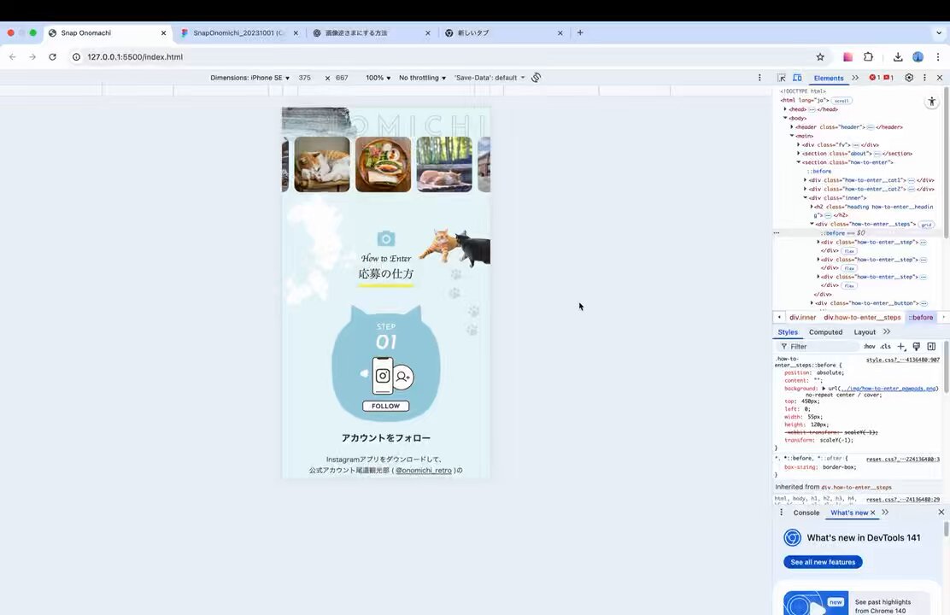
Task: Open the how-to-enter_pawpads.png url link
Action: [888, 389]
